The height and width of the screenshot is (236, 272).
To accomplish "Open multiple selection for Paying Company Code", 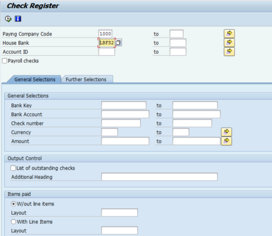I will coord(229,33).
